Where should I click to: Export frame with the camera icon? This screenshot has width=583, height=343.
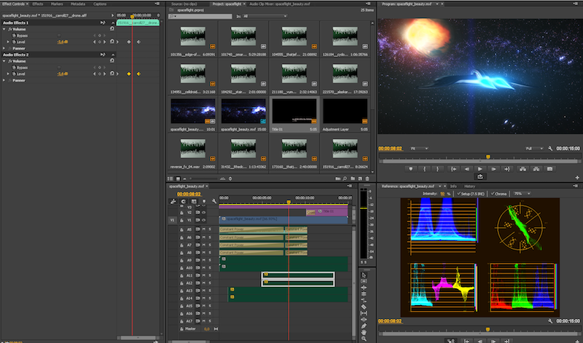[x=549, y=169]
